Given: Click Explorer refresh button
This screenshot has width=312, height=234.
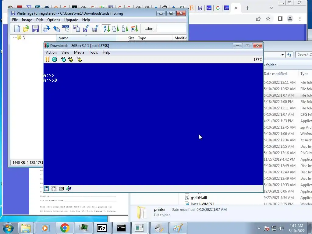Looking at the screenshot, I should click(289, 55).
